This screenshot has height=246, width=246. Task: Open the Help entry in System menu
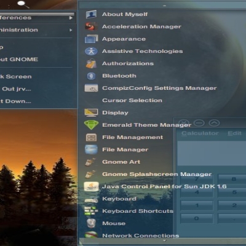click(x=2, y=47)
